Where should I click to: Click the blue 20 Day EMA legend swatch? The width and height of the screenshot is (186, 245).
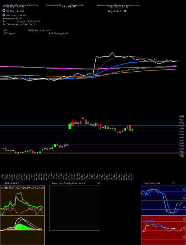(x=4, y=6)
